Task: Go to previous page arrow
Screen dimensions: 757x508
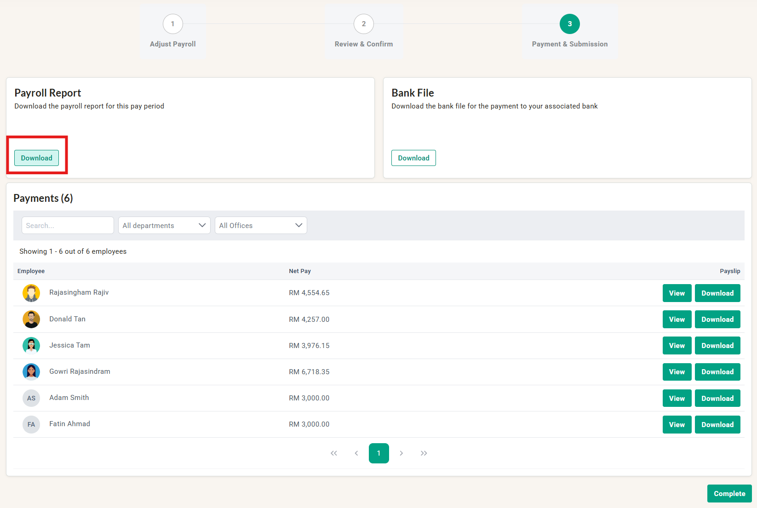Action: [356, 453]
